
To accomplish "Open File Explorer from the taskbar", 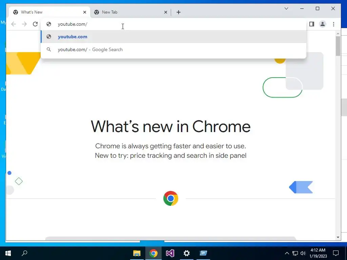I will click(x=137, y=253).
